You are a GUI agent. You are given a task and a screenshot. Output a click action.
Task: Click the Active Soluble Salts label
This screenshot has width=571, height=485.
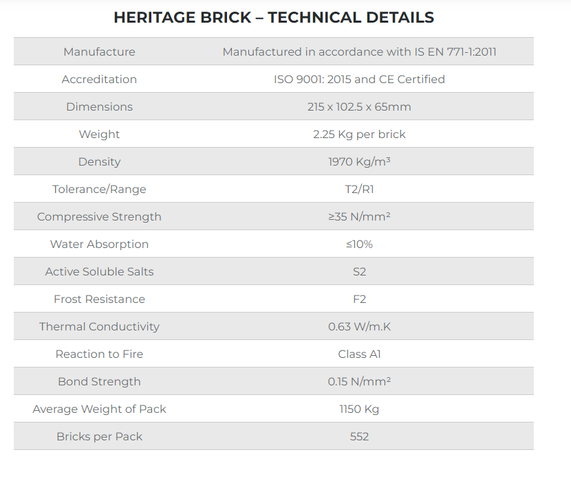100,271
